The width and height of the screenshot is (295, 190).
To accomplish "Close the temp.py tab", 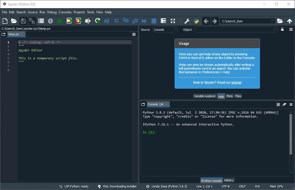I will coord(22,34).
